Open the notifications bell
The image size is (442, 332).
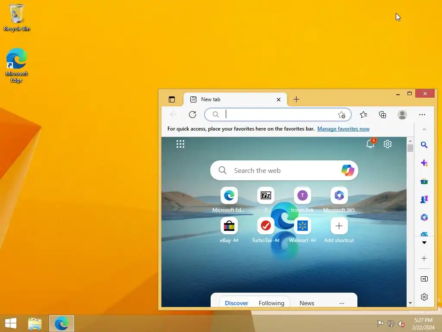(370, 144)
